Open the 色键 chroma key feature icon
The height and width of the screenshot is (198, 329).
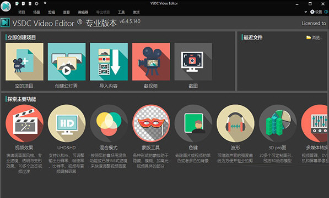coord(193,123)
